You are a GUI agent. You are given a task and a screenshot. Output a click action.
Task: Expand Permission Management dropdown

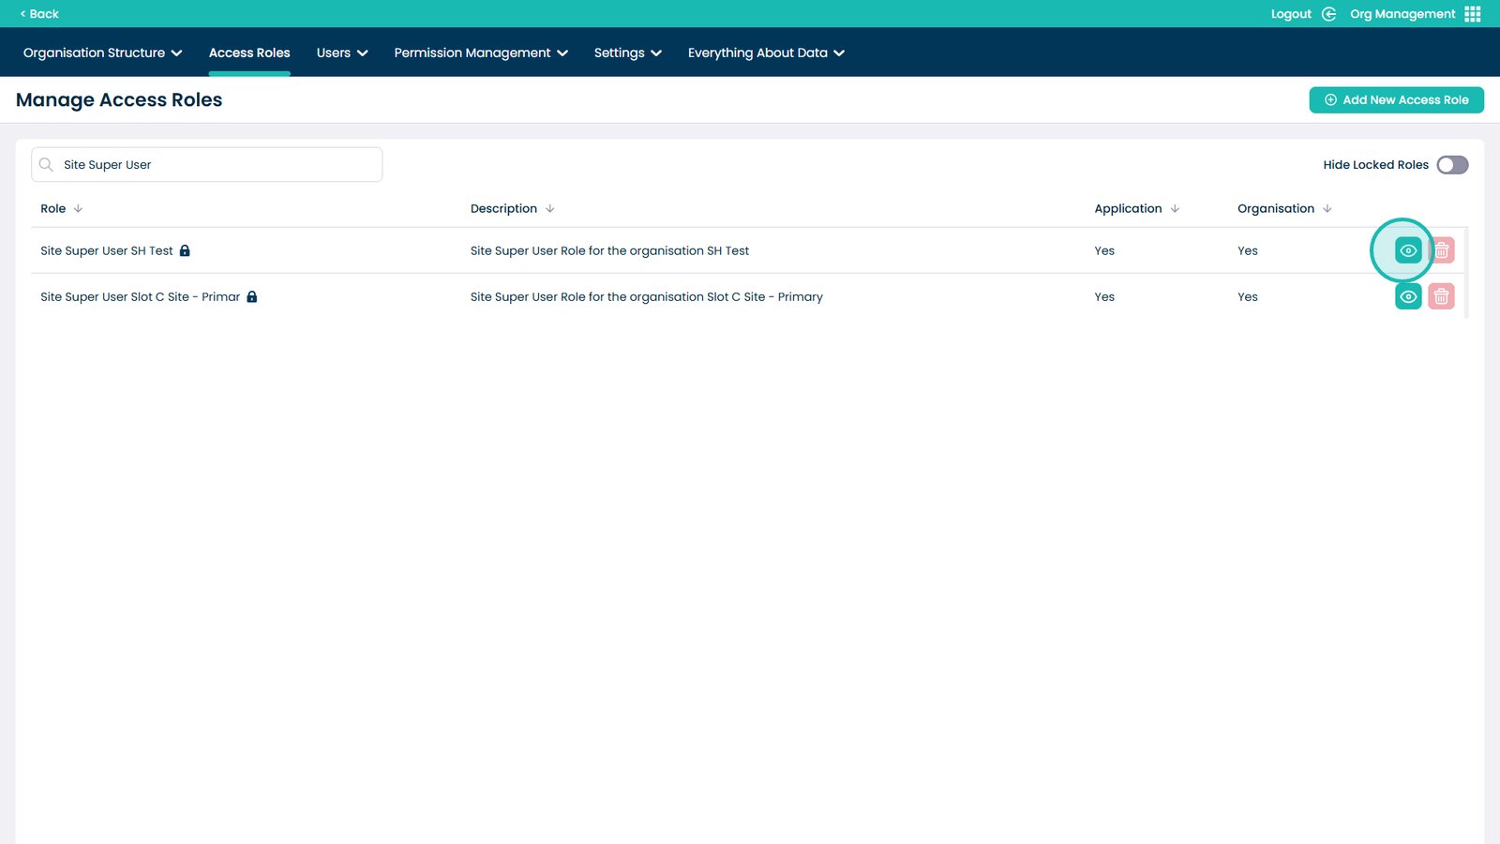[x=480, y=53]
